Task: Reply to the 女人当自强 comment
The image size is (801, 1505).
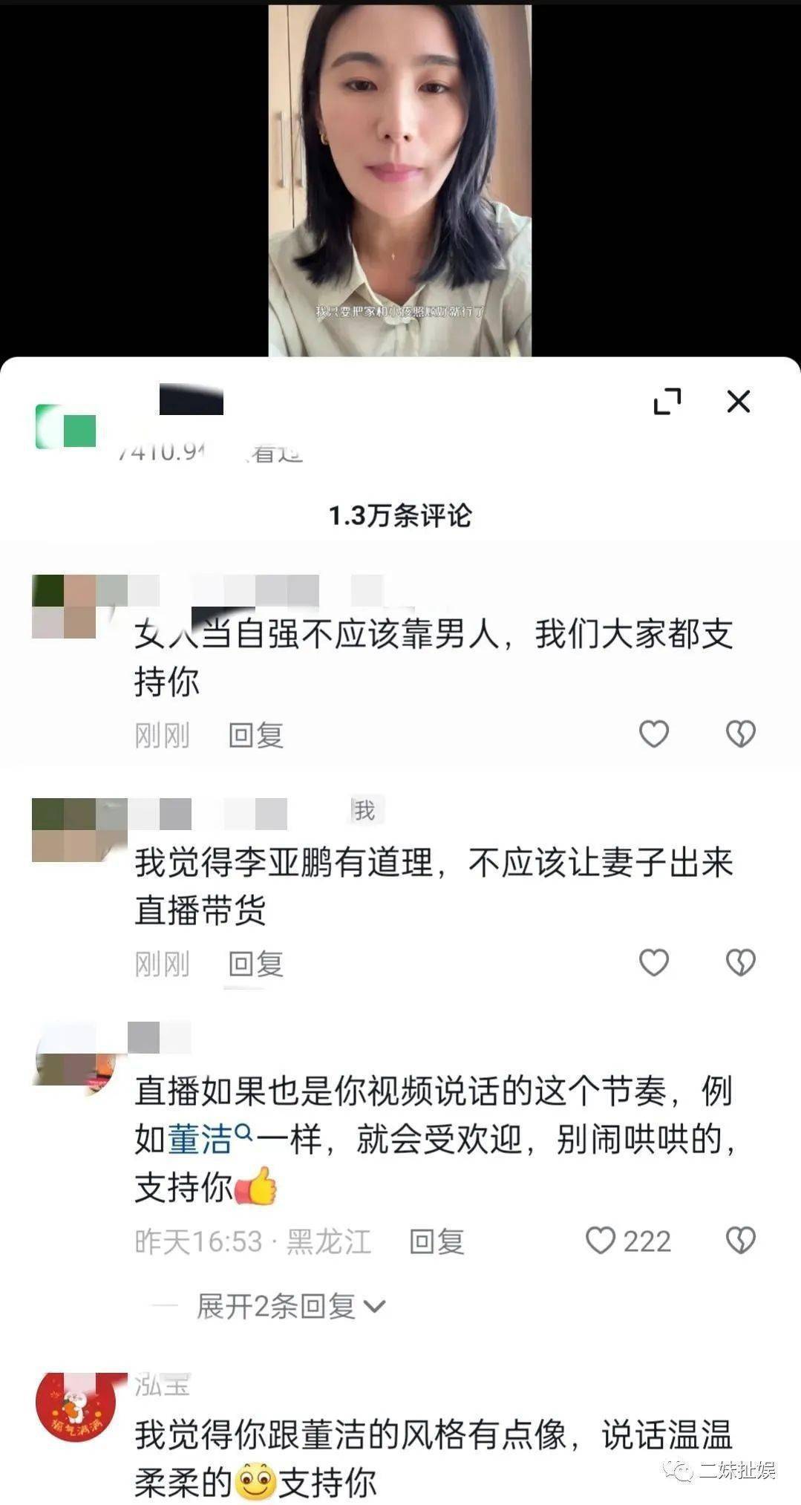Action: [x=256, y=735]
